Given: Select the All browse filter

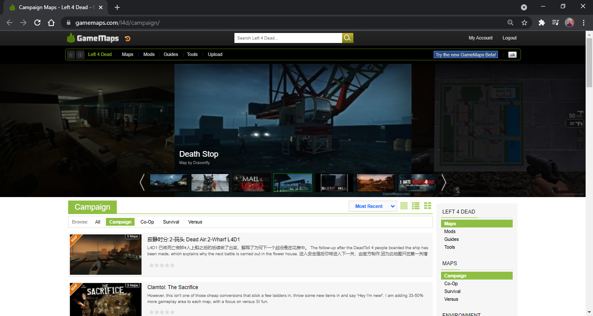Looking at the screenshot, I should (x=98, y=222).
